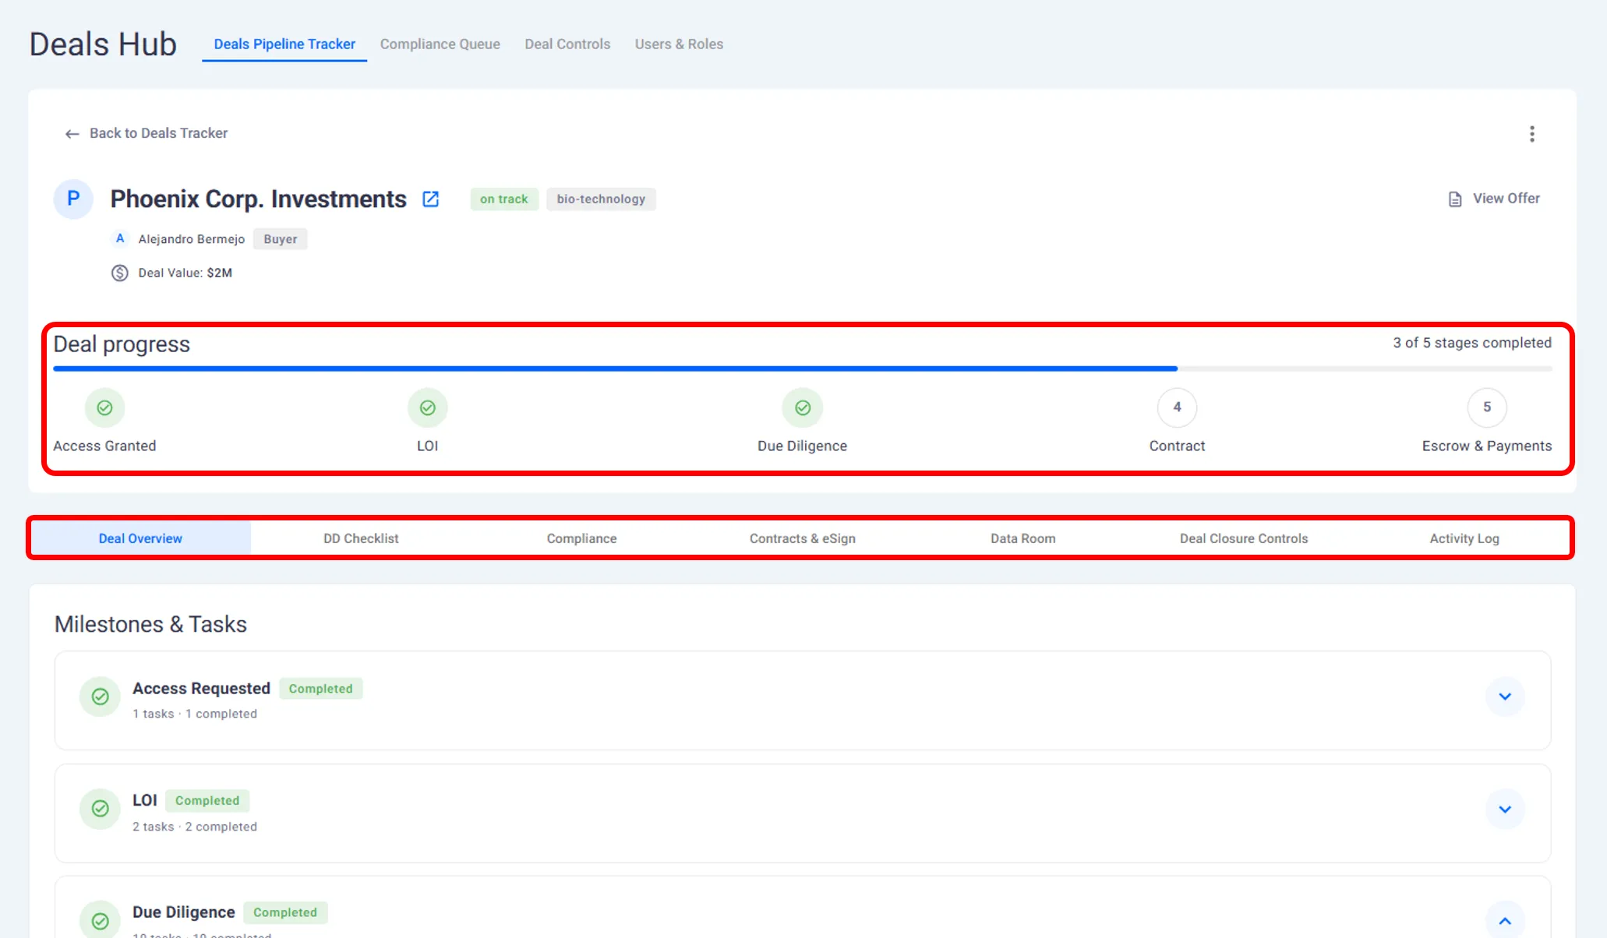Expand the LOI milestone chevron
The image size is (1607, 938).
(1504, 809)
